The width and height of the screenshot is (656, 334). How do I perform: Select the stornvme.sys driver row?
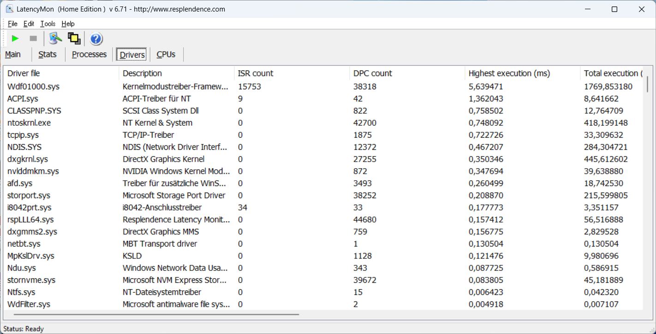[x=323, y=280]
